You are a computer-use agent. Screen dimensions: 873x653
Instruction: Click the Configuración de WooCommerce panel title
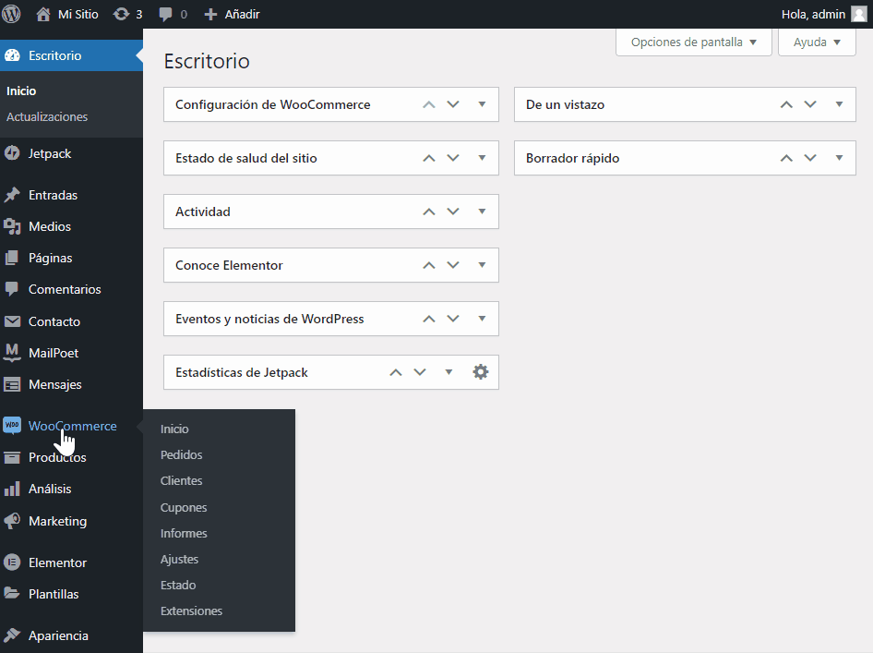pos(273,104)
